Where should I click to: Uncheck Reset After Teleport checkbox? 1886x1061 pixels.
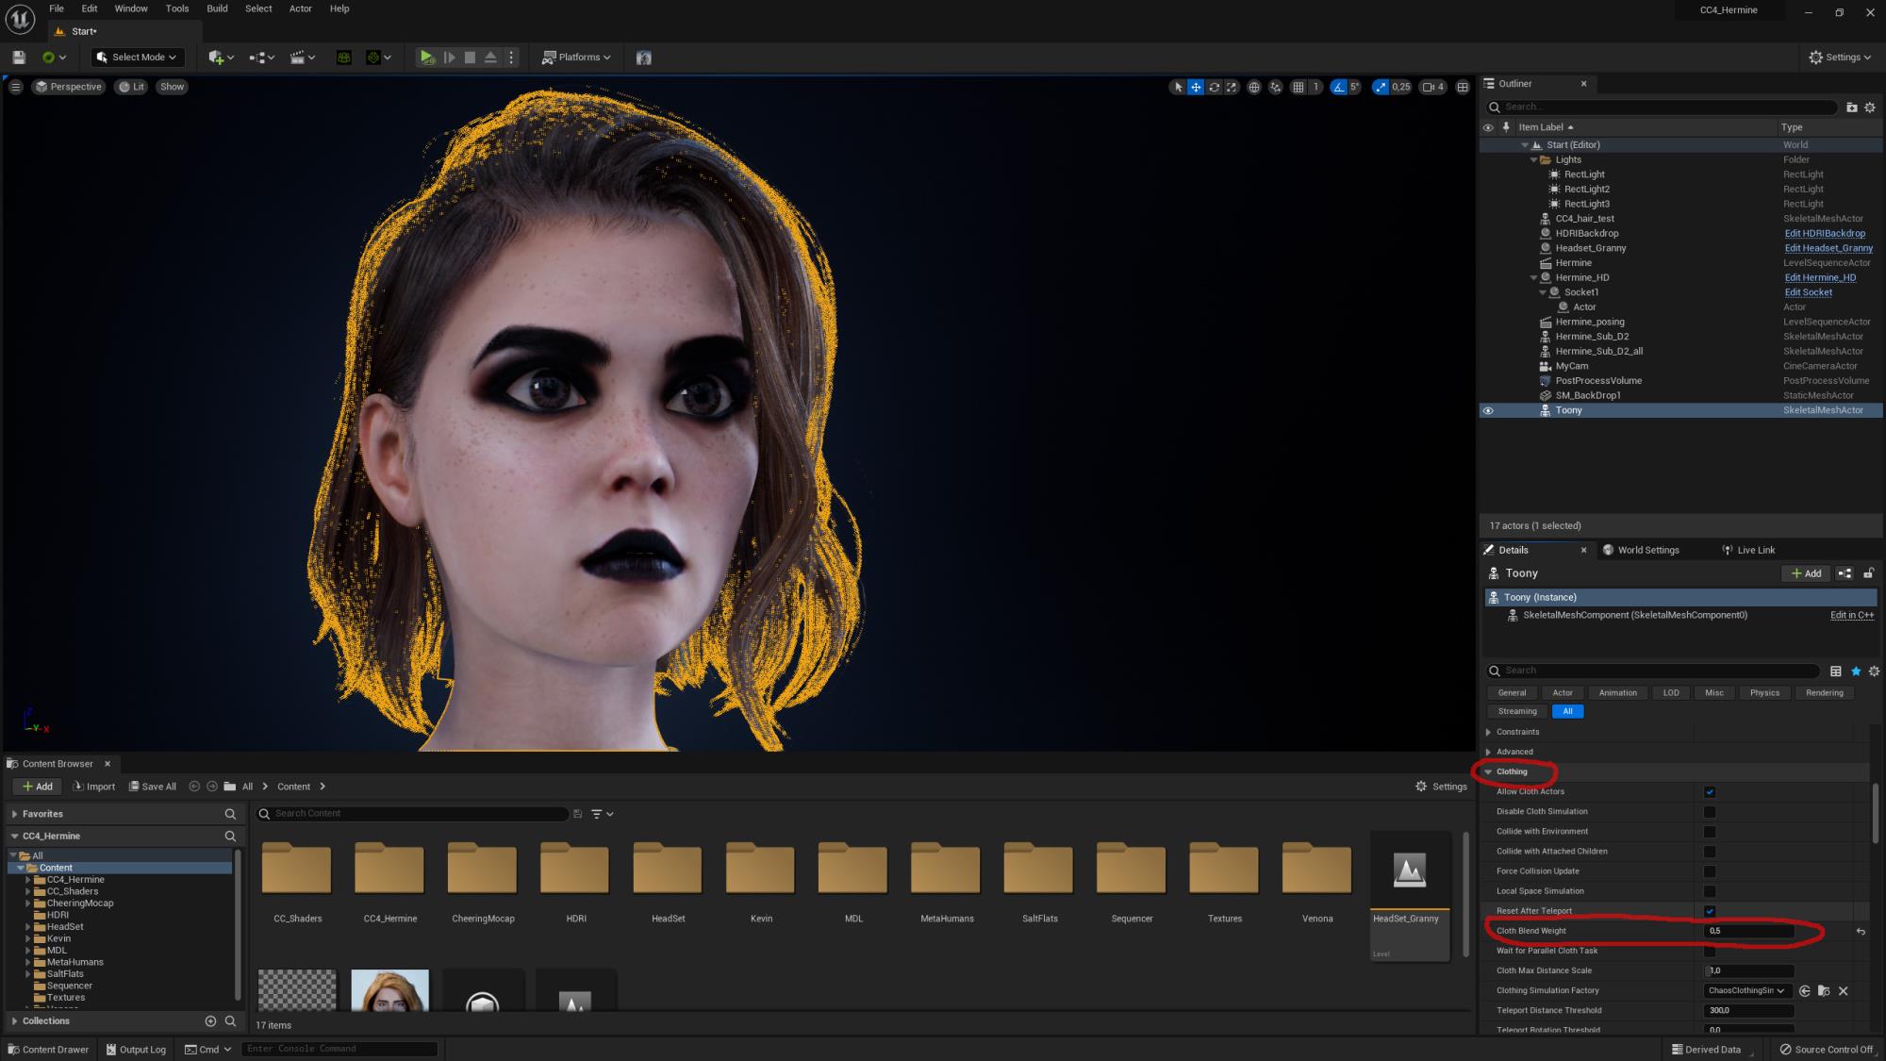coord(1710,911)
